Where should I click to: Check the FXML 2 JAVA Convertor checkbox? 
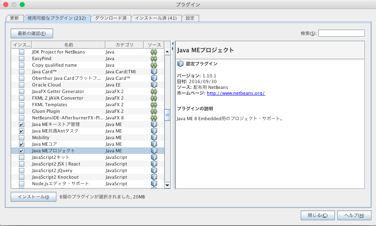[x=21, y=98]
